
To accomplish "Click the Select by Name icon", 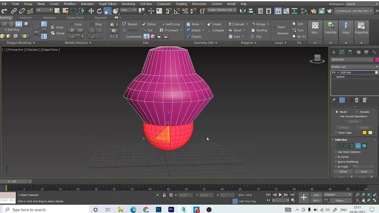I will [65, 11].
